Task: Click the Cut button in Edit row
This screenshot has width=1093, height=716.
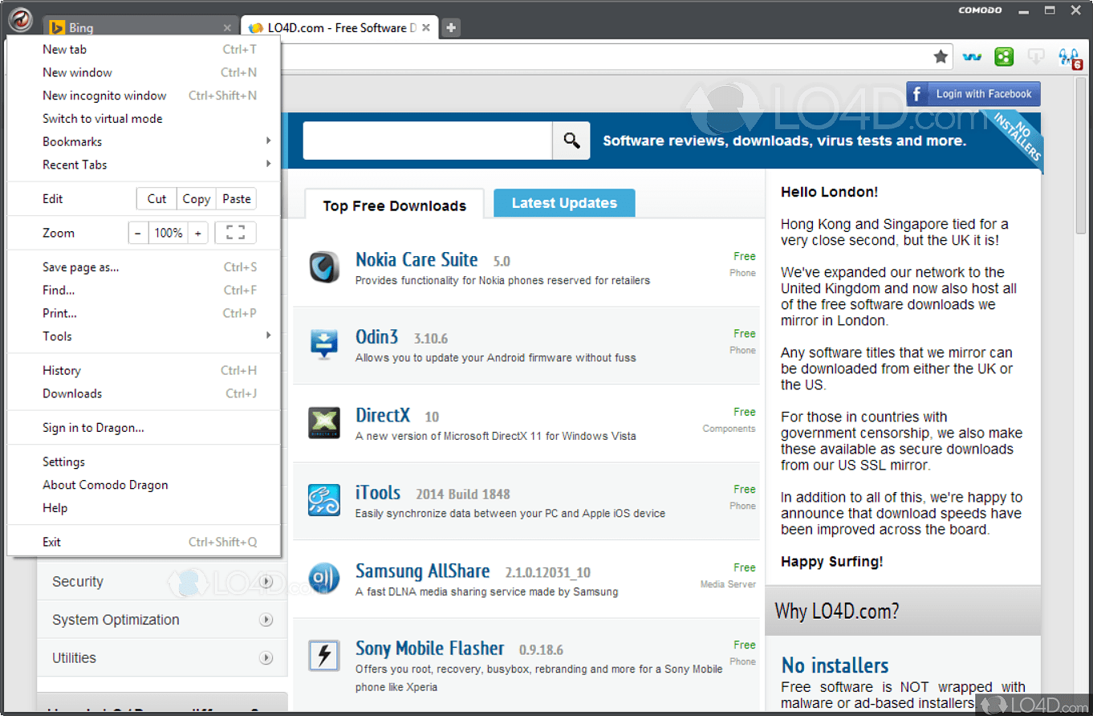Action: point(156,198)
